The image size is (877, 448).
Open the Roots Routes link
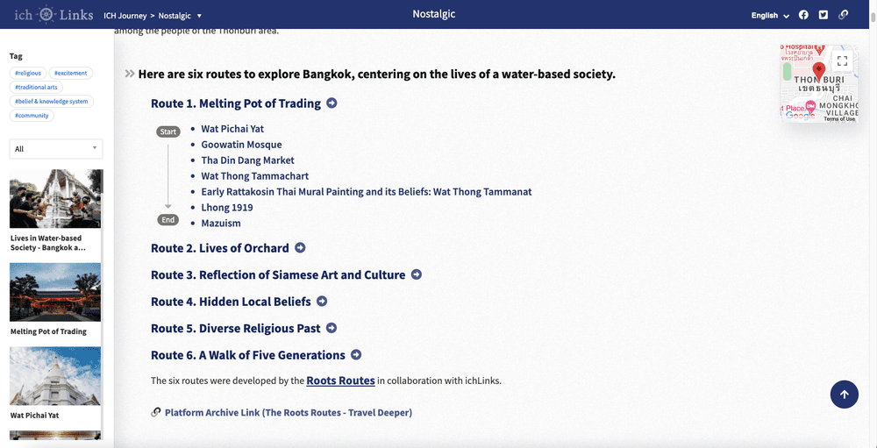tap(340, 380)
